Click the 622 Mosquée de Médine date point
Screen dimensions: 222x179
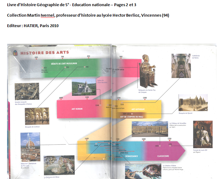coord(43,68)
